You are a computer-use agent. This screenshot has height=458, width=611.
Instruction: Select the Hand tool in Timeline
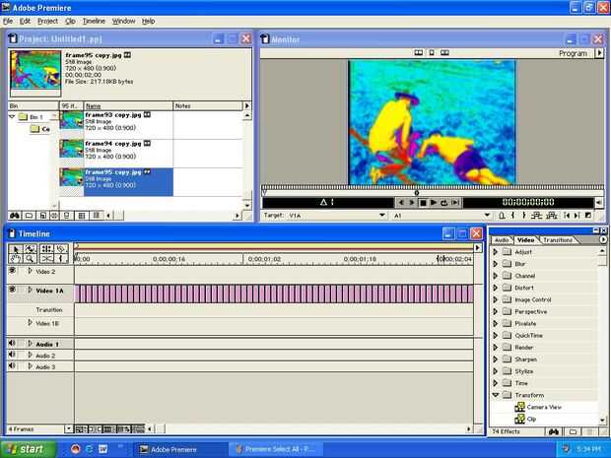coord(16,259)
